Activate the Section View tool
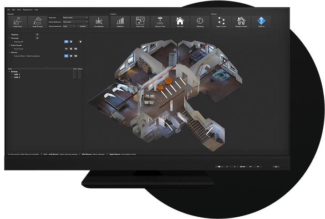 point(160,22)
